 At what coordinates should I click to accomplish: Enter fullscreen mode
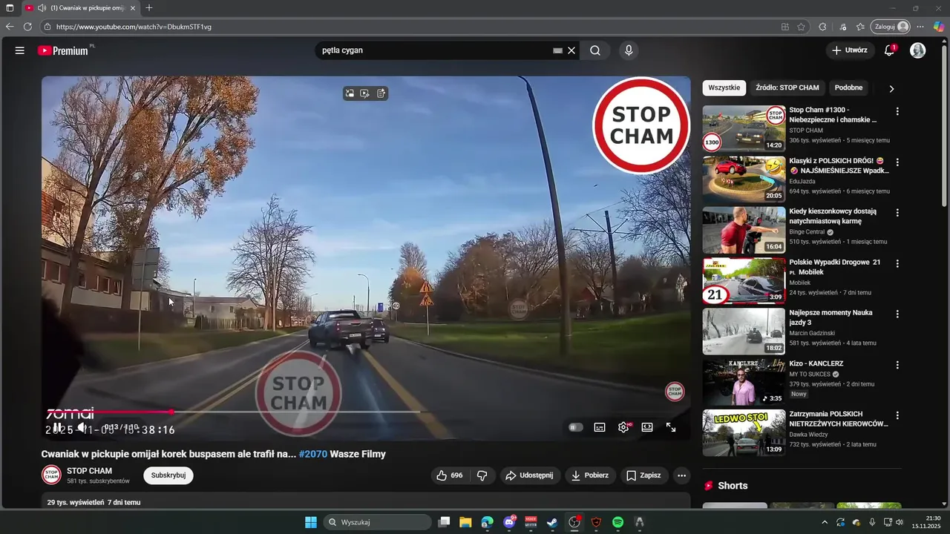(x=671, y=427)
